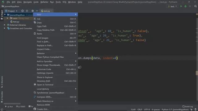Image resolution: width=198 pixels, height=111 pixels.
Task: Open the 'test' run configuration dropdown
Action: pyautogui.click(x=172, y=6)
